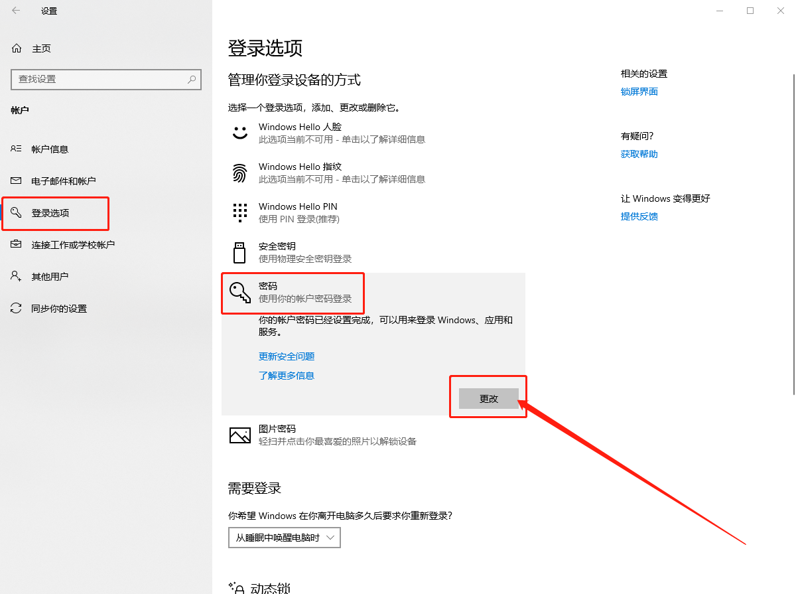Click inside the 查找设置 search field
The height and width of the screenshot is (594, 796).
99,79
